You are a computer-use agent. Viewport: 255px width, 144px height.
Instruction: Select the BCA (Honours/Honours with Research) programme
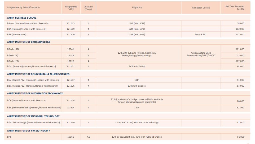click(26, 101)
